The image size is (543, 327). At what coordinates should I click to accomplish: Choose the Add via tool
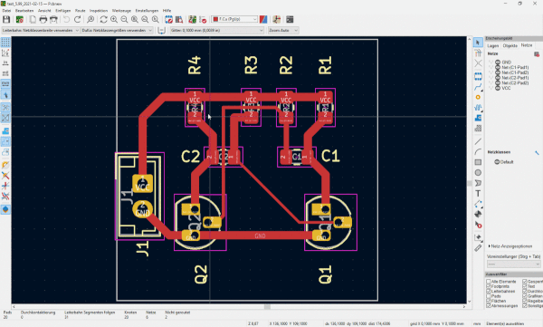pos(478,97)
